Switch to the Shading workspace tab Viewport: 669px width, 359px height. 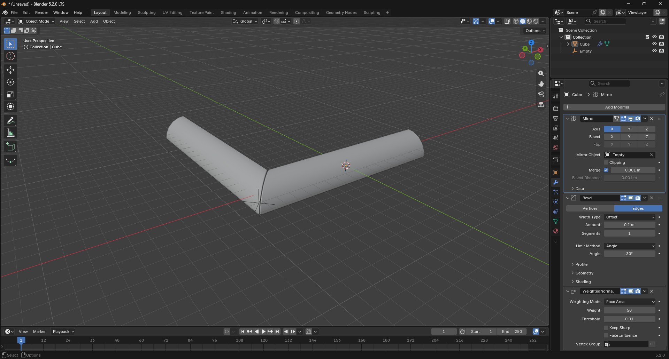coord(228,13)
